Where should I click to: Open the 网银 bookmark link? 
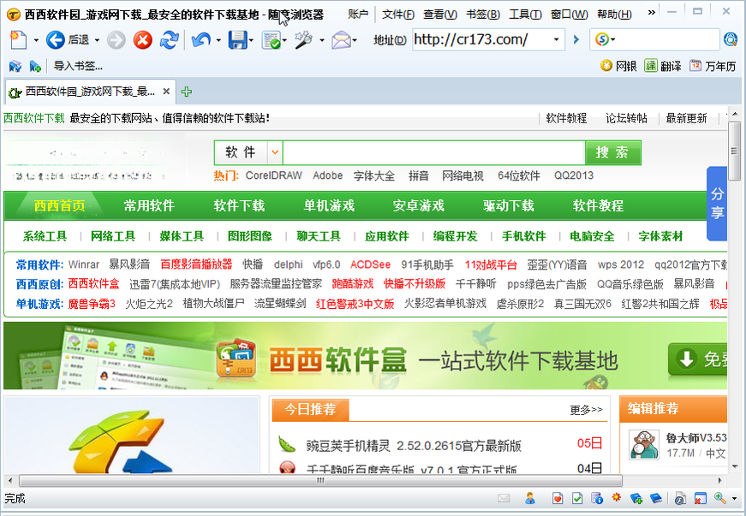pyautogui.click(x=618, y=66)
